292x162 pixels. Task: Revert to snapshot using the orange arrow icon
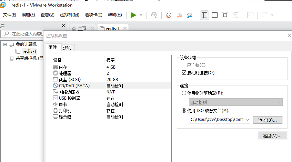tap(179, 15)
